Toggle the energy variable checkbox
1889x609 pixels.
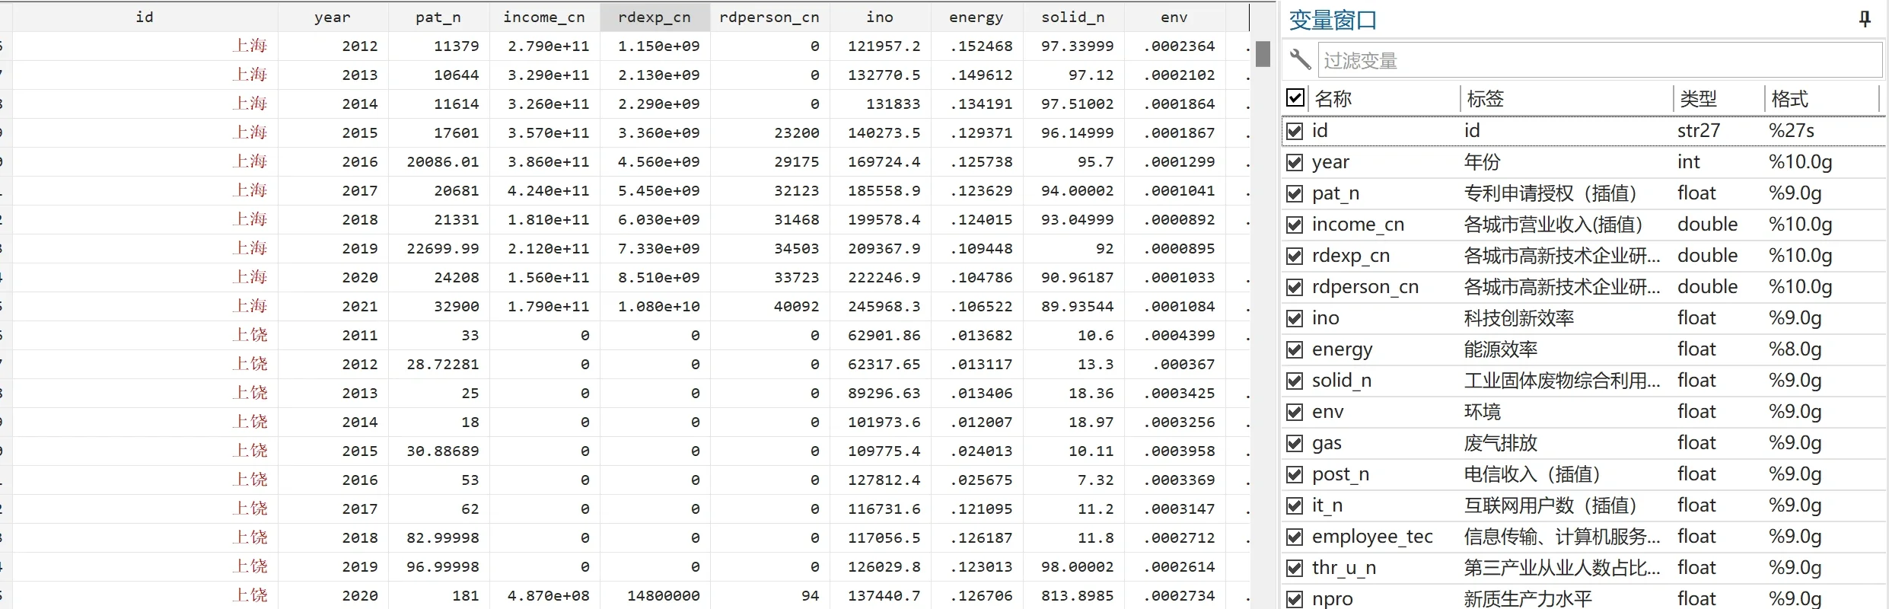(1295, 349)
